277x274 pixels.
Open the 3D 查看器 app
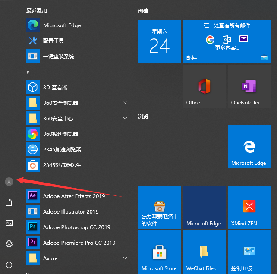click(55, 87)
